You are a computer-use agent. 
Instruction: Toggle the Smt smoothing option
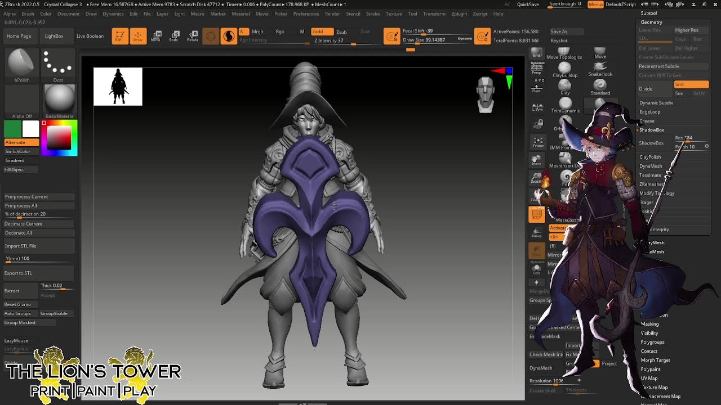point(691,84)
